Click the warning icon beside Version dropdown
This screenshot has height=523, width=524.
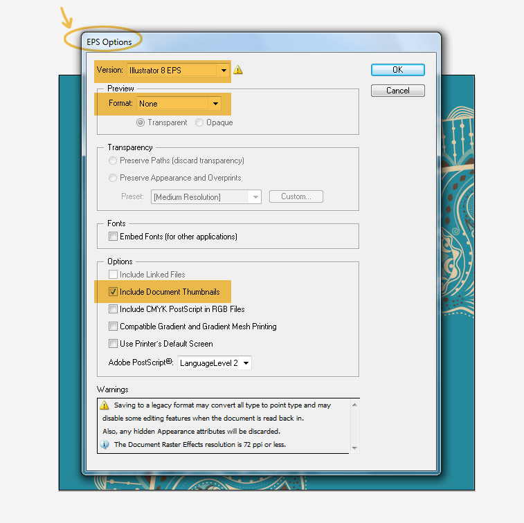(237, 70)
